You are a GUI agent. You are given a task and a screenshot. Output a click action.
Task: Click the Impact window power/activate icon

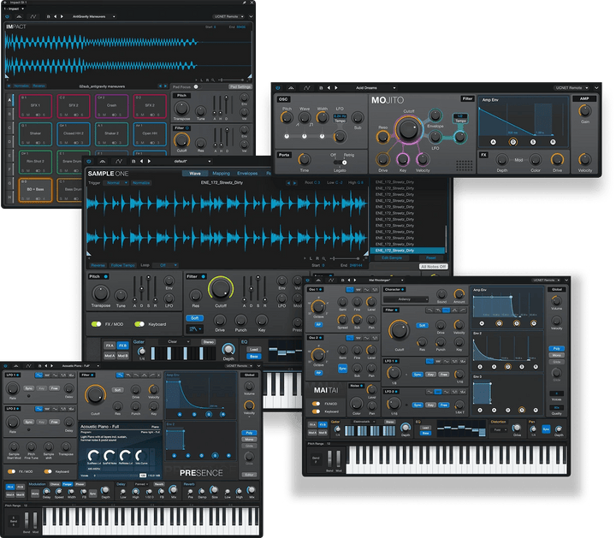(x=7, y=16)
